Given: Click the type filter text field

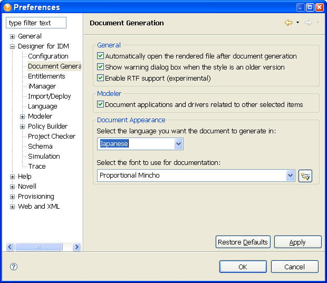Looking at the screenshot, I should [x=36, y=23].
